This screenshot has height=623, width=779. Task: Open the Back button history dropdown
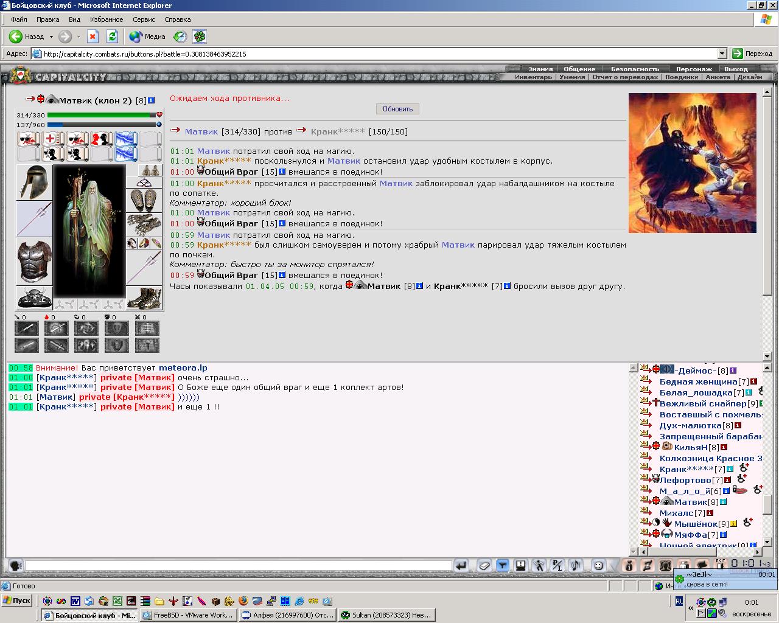coord(51,37)
